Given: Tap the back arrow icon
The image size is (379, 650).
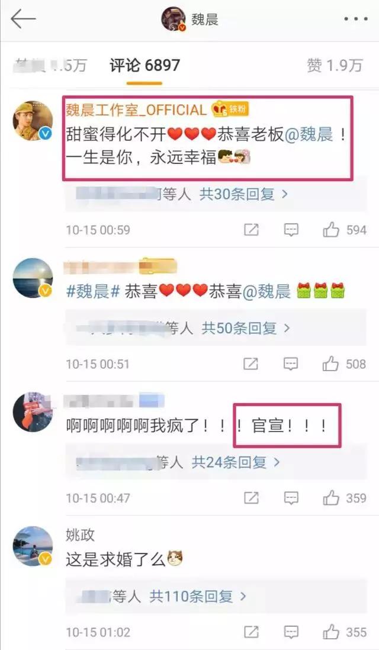Looking at the screenshot, I should pyautogui.click(x=23, y=19).
